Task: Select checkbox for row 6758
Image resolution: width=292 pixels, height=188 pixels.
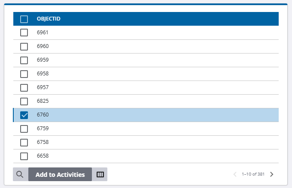Action: tap(24, 142)
